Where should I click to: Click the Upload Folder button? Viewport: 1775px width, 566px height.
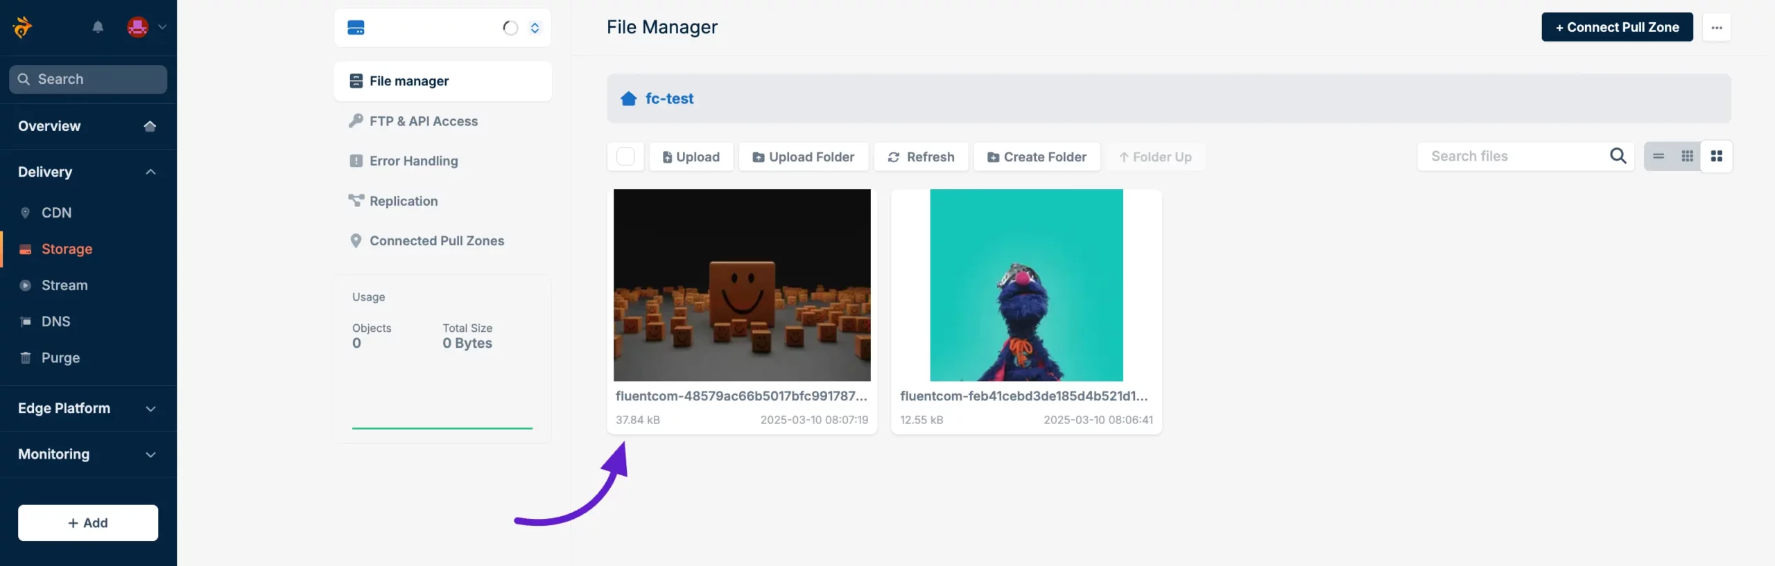point(804,157)
